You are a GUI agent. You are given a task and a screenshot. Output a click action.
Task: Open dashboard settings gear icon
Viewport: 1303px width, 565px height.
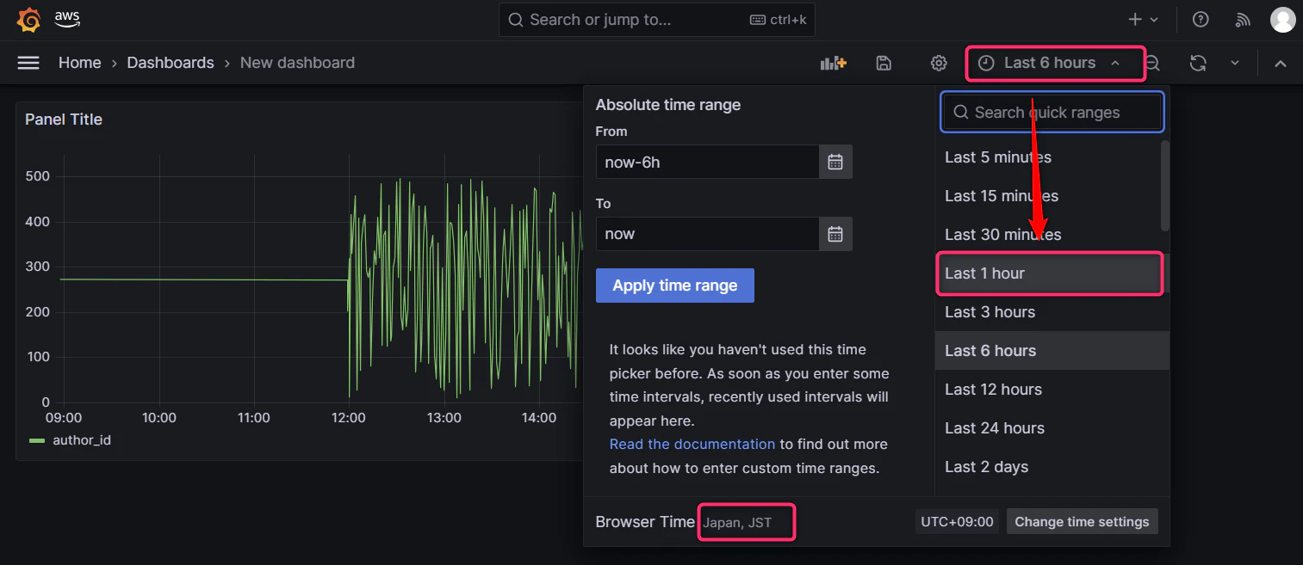click(x=939, y=63)
